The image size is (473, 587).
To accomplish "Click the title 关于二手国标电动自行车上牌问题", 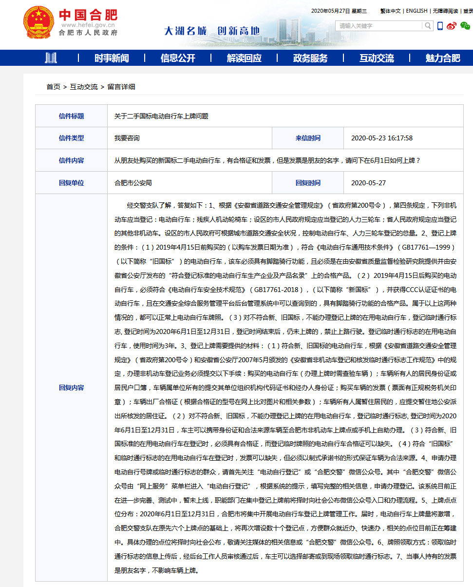I will coord(161,116).
